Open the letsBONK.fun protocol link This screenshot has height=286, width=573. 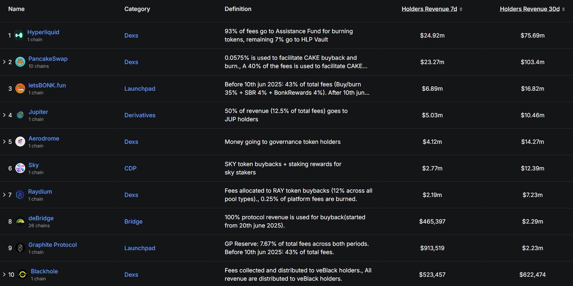click(47, 85)
